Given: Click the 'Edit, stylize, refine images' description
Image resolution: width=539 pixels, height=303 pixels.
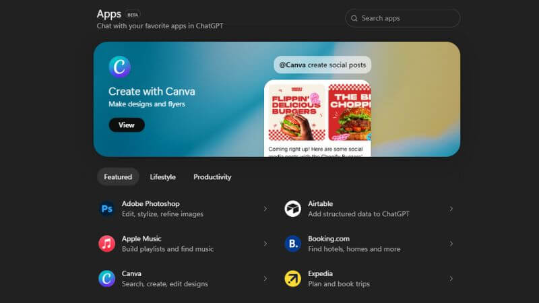Looking at the screenshot, I should click(162, 214).
